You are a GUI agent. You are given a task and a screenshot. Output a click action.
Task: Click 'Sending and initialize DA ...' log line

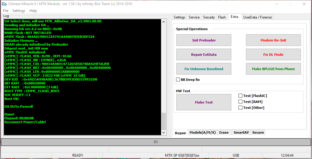pyautogui.click(x=27, y=25)
